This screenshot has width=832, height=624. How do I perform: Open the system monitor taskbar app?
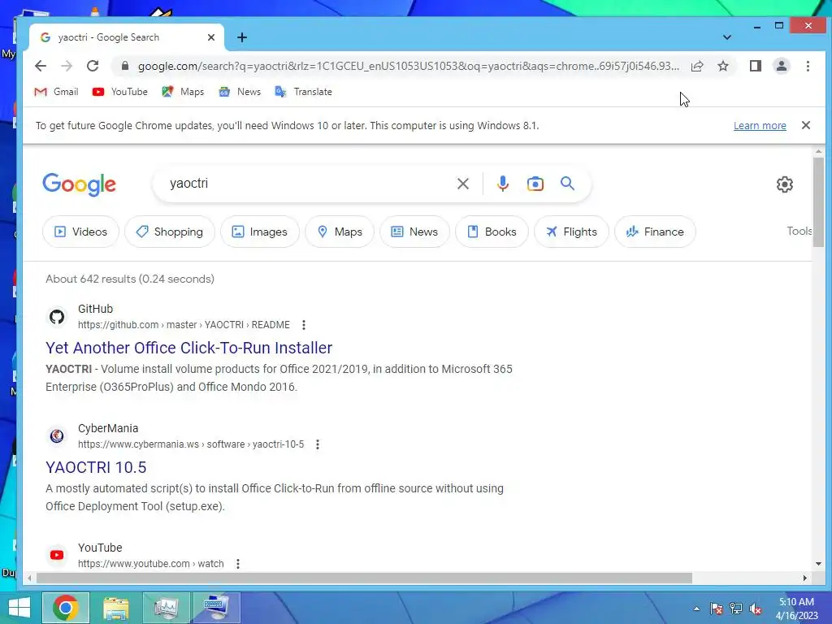pos(166,608)
